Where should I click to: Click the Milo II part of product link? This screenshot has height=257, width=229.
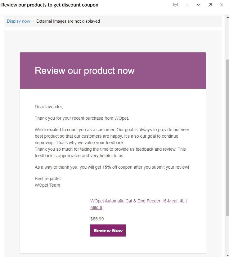[96, 207]
